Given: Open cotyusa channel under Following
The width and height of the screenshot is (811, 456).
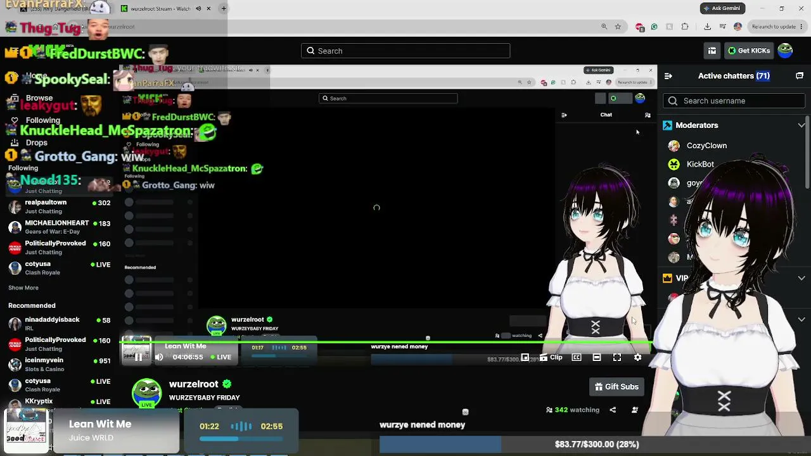Looking at the screenshot, I should tap(60, 268).
